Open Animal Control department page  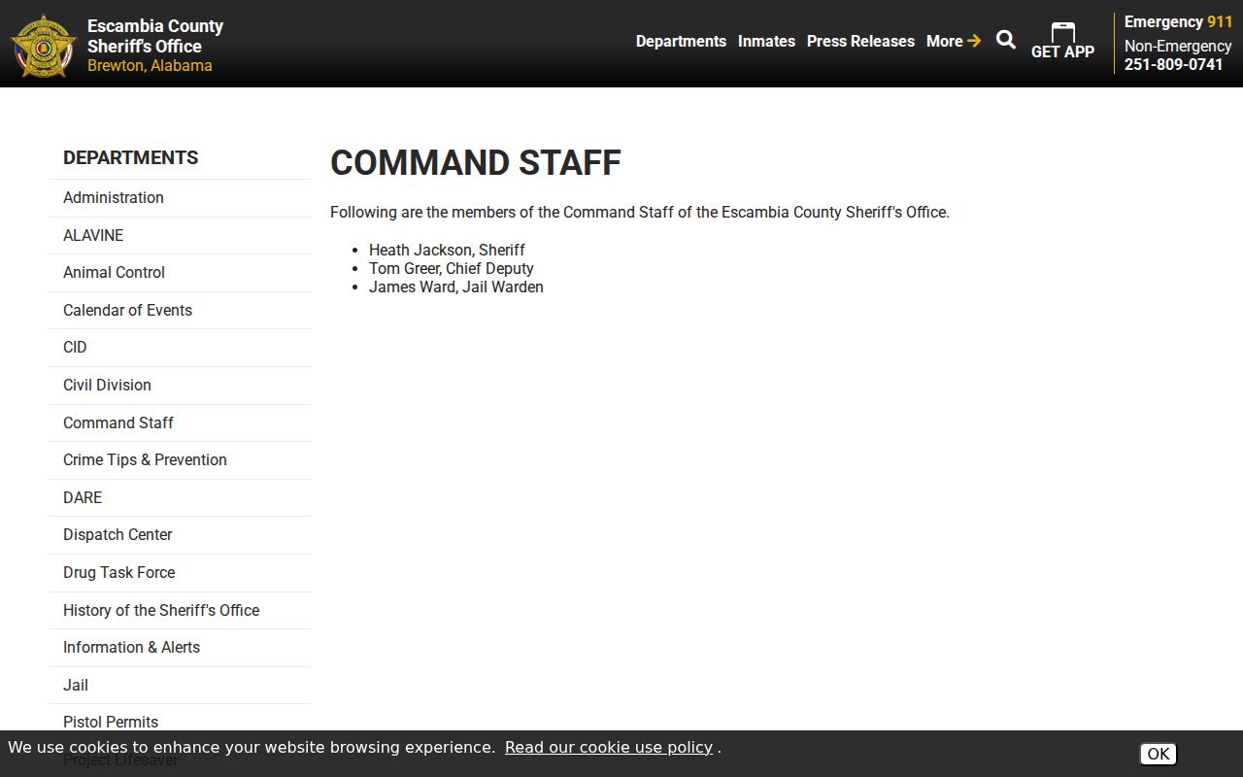[x=180, y=272]
